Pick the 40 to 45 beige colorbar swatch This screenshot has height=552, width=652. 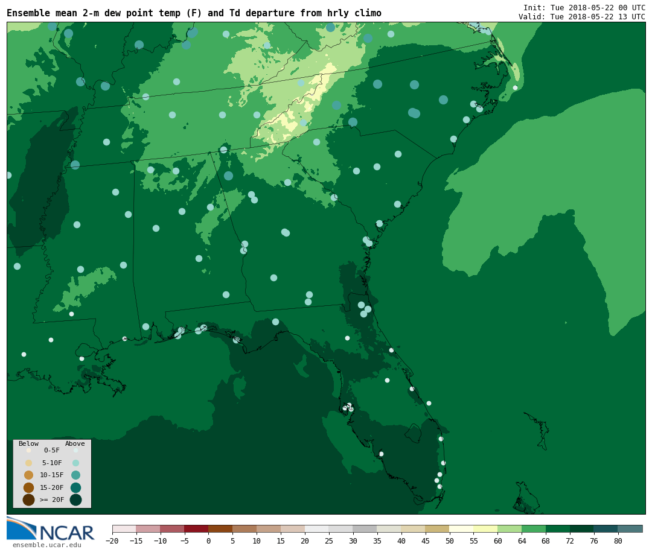tap(414, 529)
